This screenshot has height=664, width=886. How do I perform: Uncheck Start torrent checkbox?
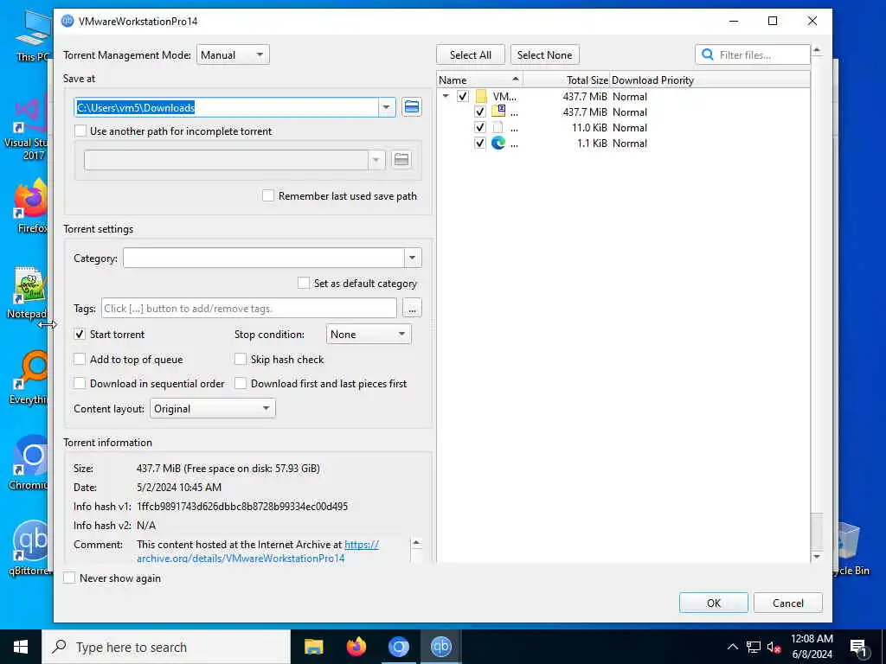click(x=80, y=334)
